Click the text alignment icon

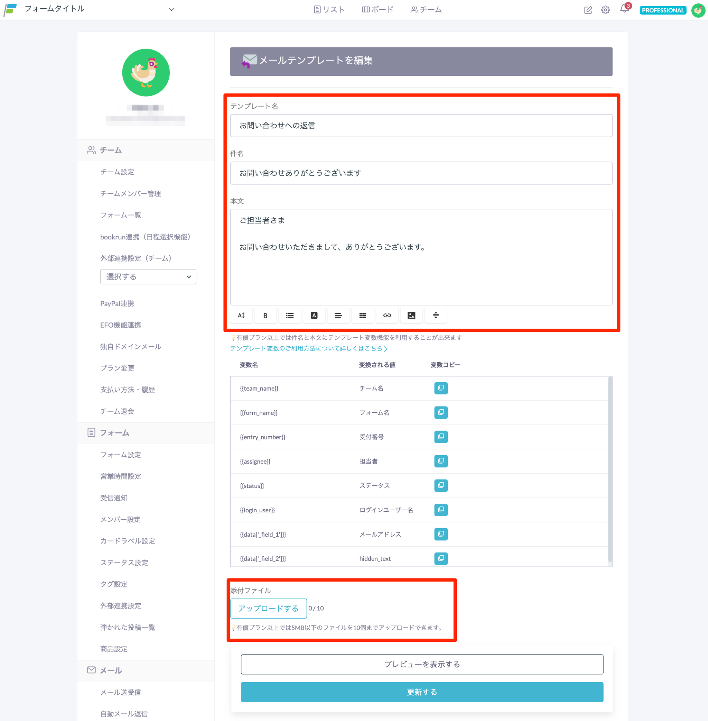[x=338, y=315]
